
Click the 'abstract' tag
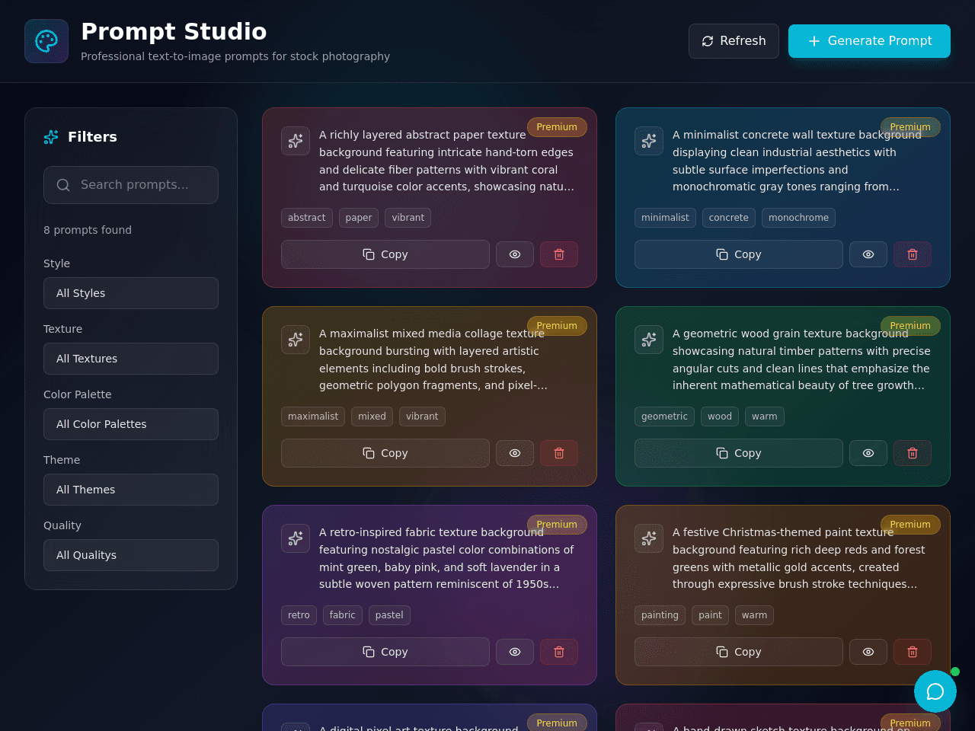[307, 218]
